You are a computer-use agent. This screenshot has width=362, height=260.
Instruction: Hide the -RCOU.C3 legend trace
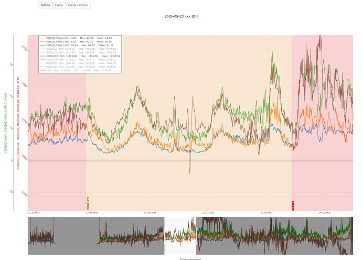point(80,56)
